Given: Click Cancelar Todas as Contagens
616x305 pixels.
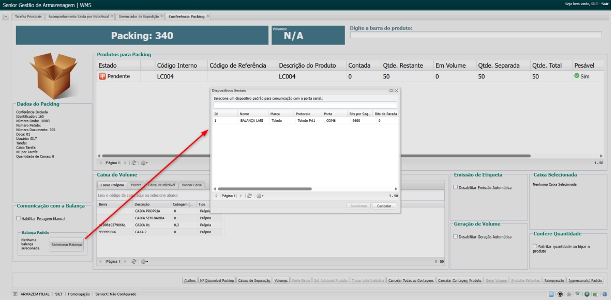Looking at the screenshot, I should pyautogui.click(x=411, y=281).
